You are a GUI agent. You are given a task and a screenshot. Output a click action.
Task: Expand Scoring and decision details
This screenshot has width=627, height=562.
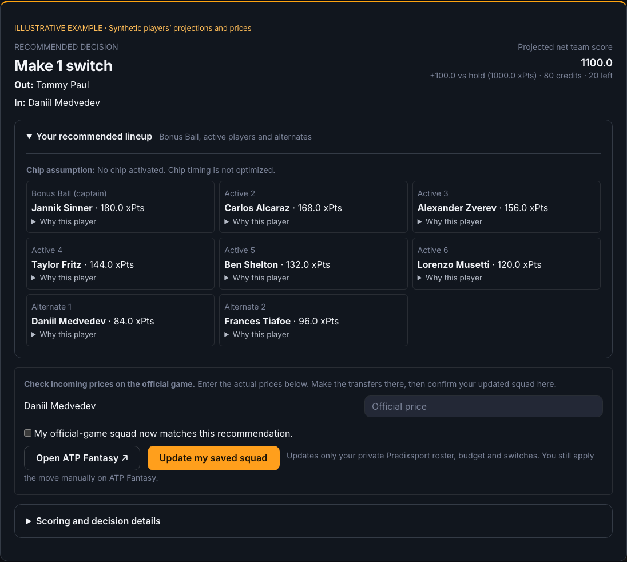click(94, 521)
